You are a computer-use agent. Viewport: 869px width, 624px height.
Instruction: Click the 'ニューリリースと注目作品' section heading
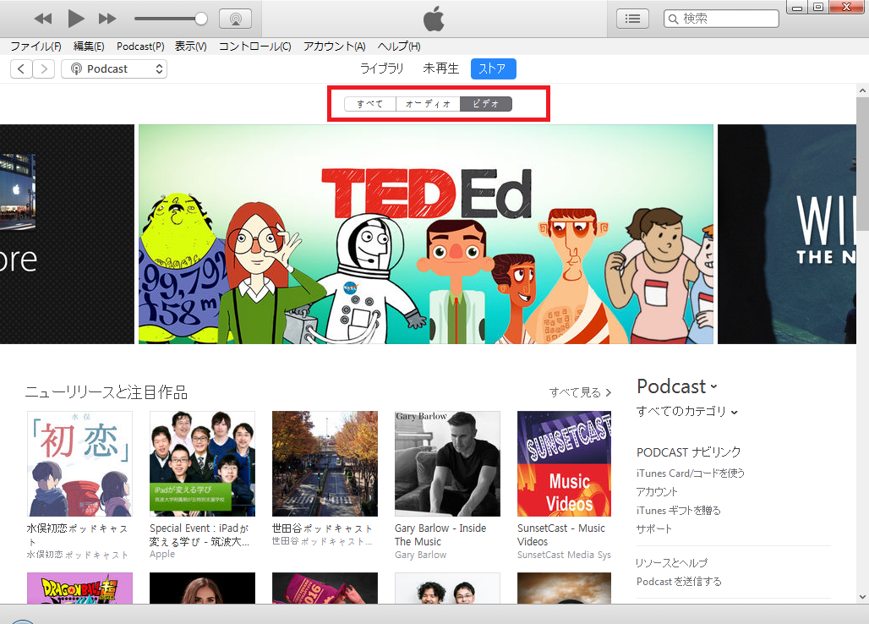click(107, 392)
